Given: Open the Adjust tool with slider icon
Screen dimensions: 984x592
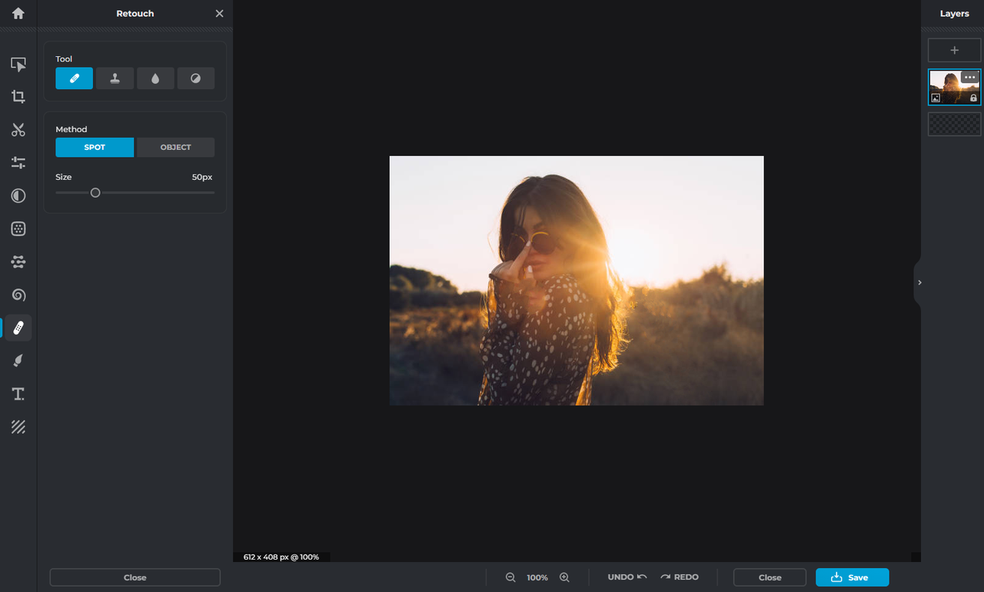Looking at the screenshot, I should click(x=18, y=162).
